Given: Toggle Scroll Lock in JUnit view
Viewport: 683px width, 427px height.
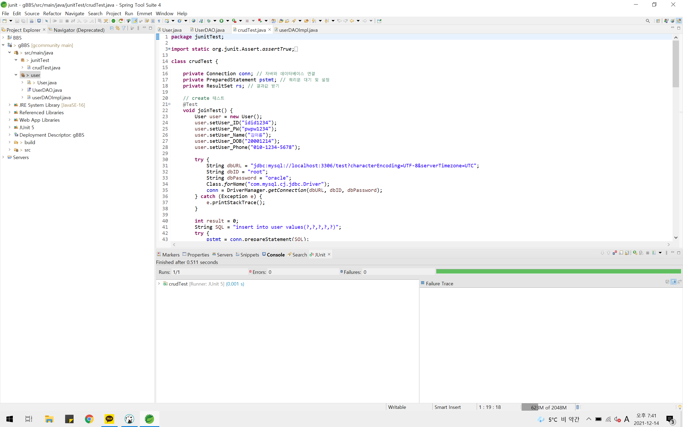Looking at the screenshot, I should click(x=627, y=253).
